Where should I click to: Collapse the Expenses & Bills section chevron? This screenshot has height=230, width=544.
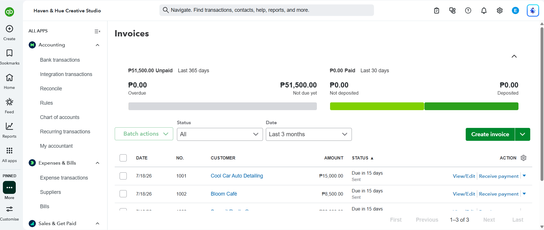[x=98, y=163]
